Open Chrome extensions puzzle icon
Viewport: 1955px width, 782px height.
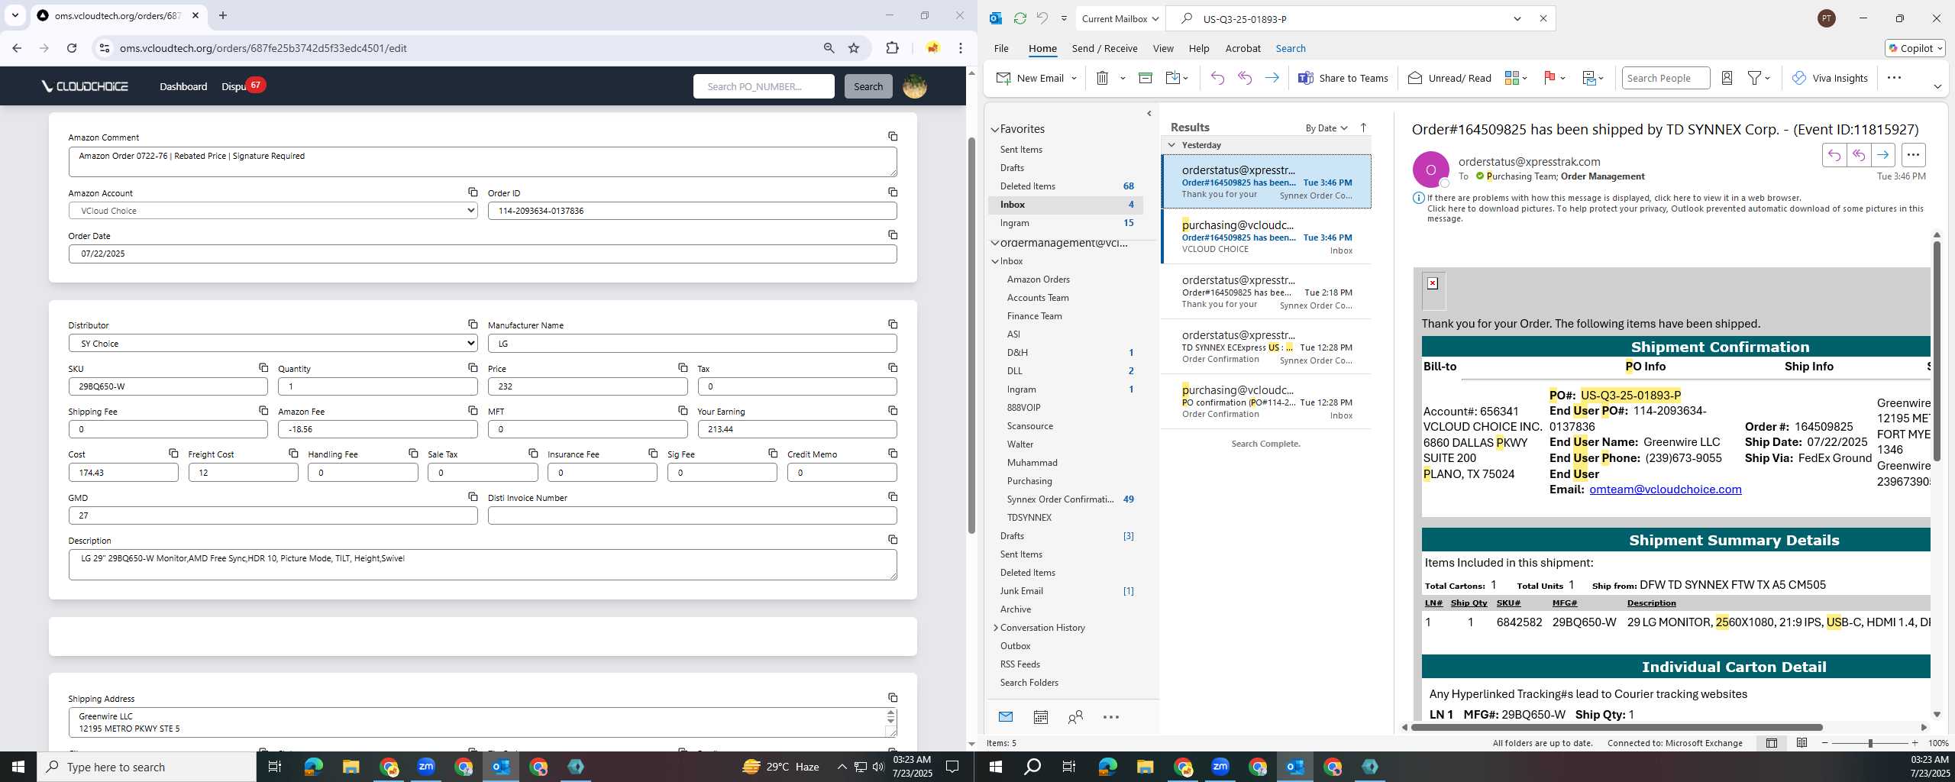pos(892,48)
